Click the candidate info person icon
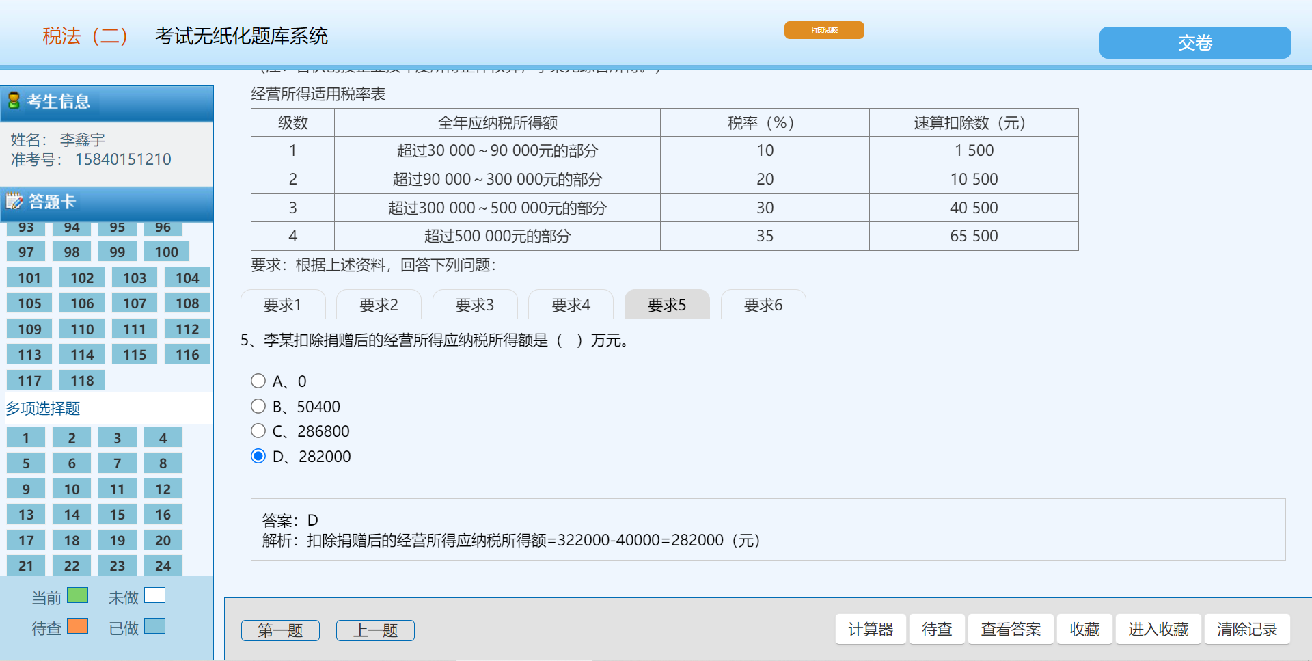The image size is (1312, 661). point(14,101)
